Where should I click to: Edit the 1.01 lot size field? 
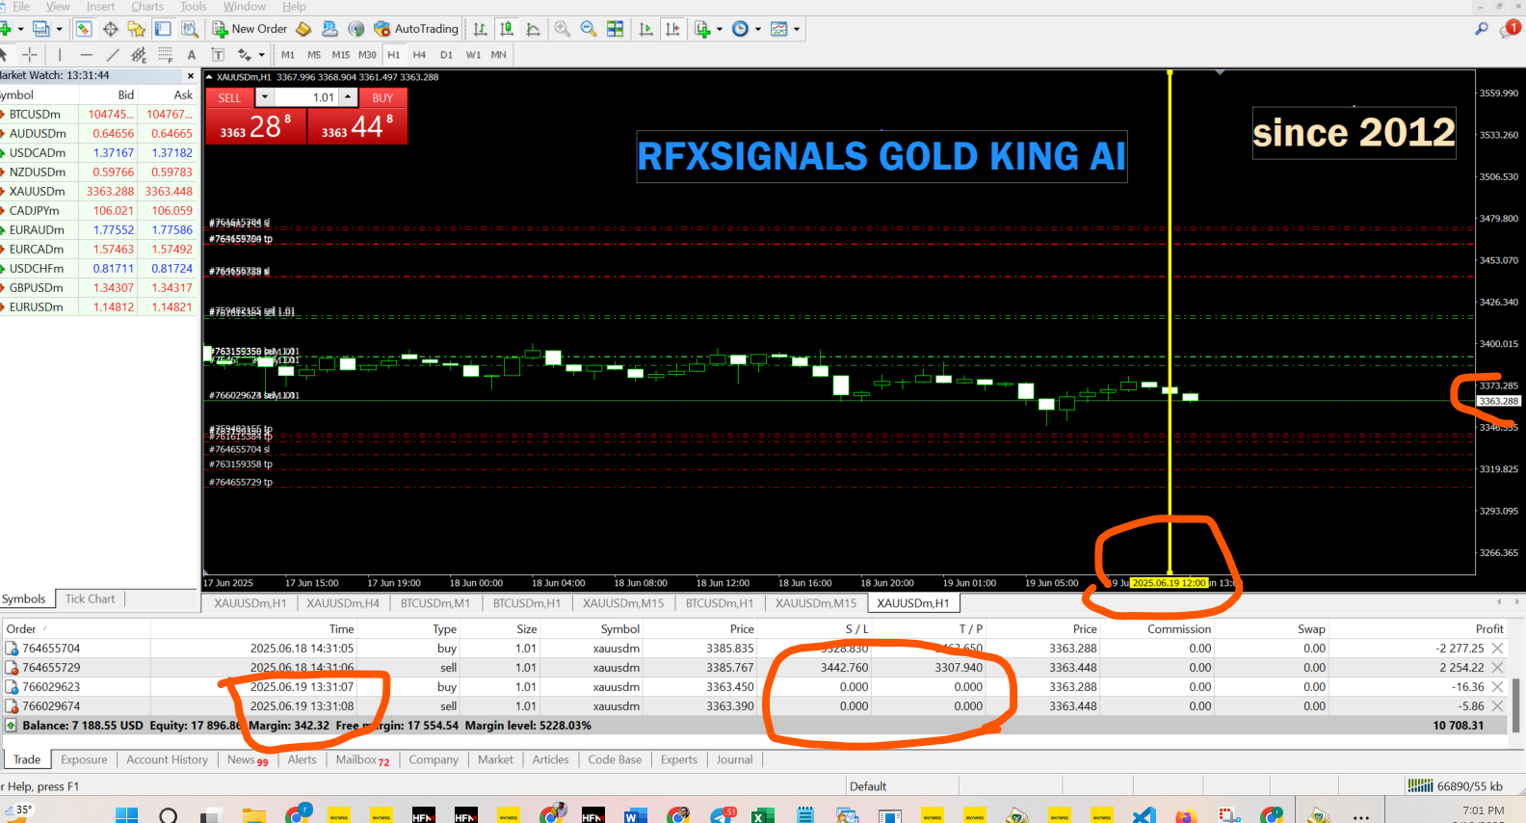(x=306, y=97)
